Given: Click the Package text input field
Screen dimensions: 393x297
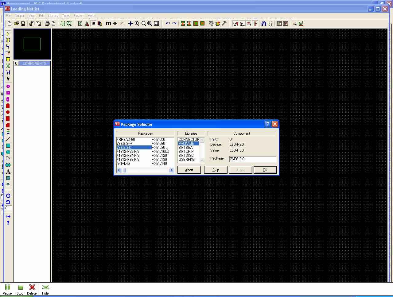Looking at the screenshot, I should 252,159.
